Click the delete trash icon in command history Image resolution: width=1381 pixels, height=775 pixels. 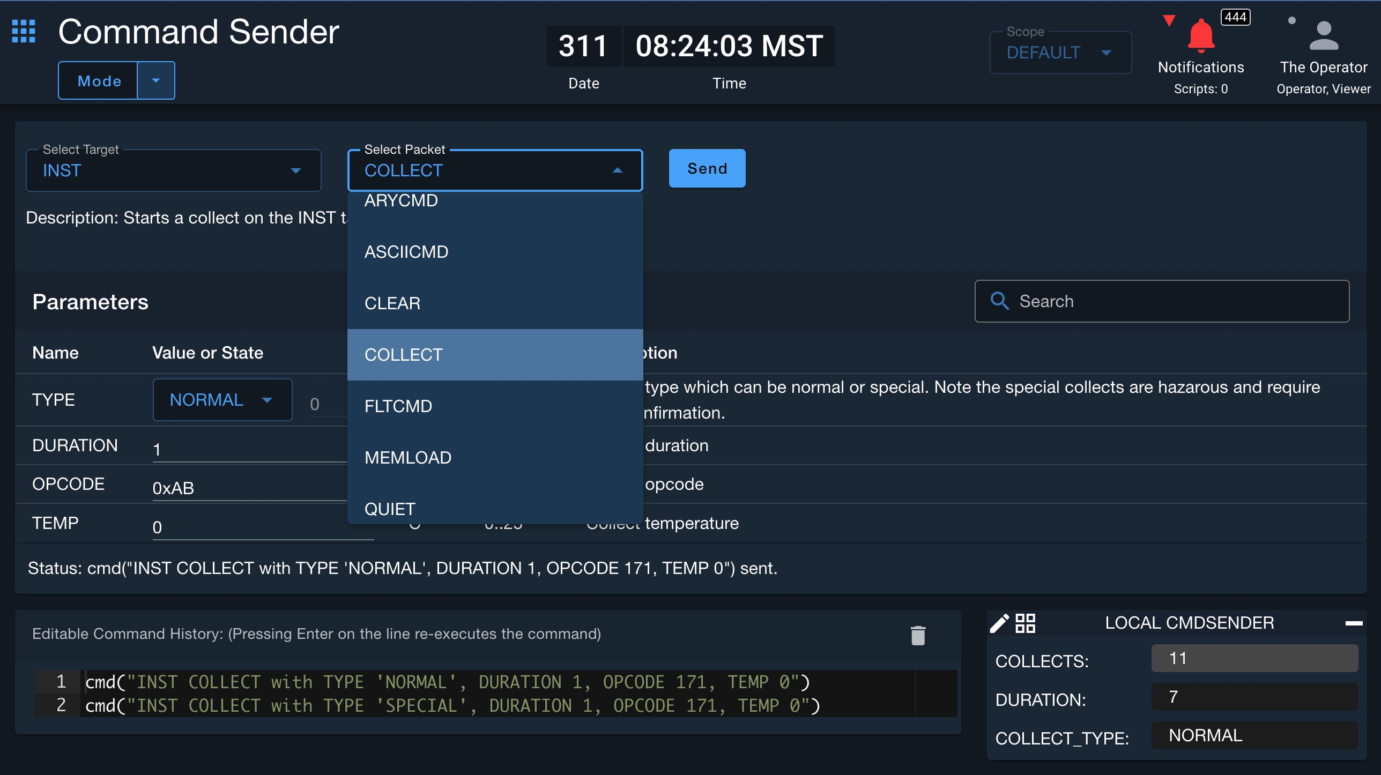tap(918, 635)
